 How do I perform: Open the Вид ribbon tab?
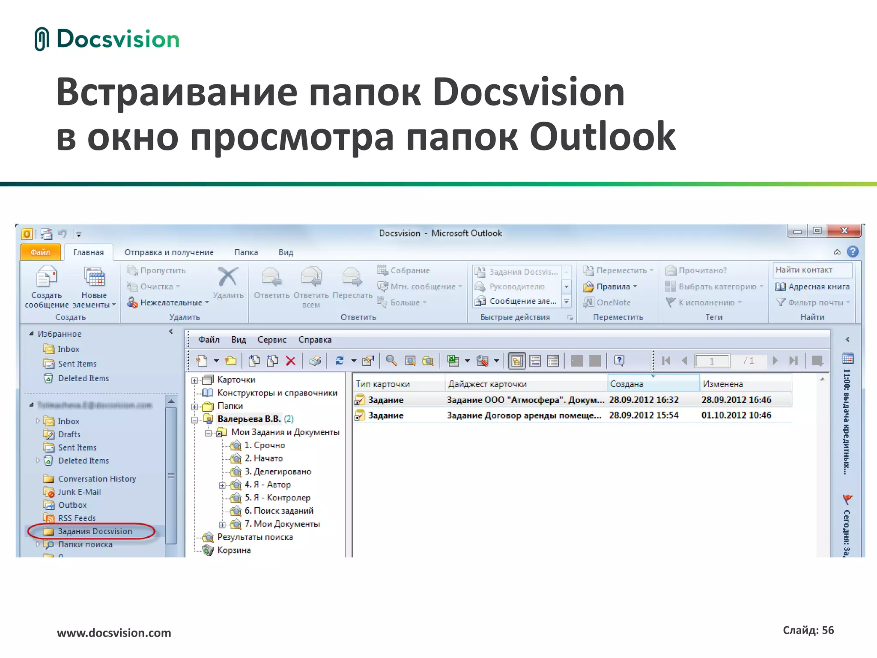[x=286, y=252]
